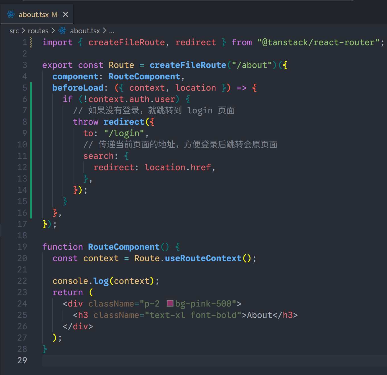
Task: Expand the breadcrumb ellipsis symbol list
Action: (112, 31)
